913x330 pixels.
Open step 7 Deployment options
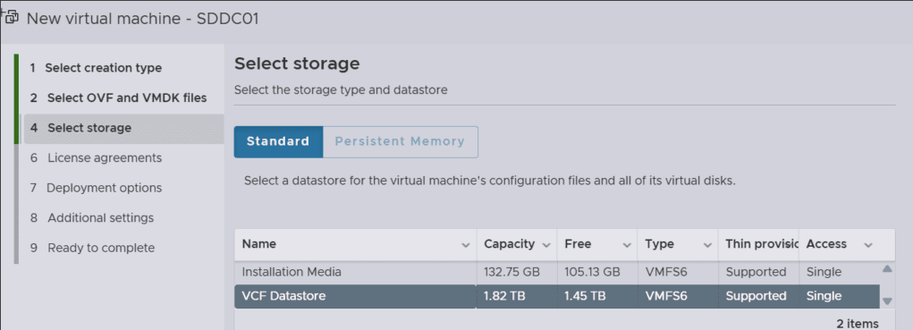click(x=96, y=188)
